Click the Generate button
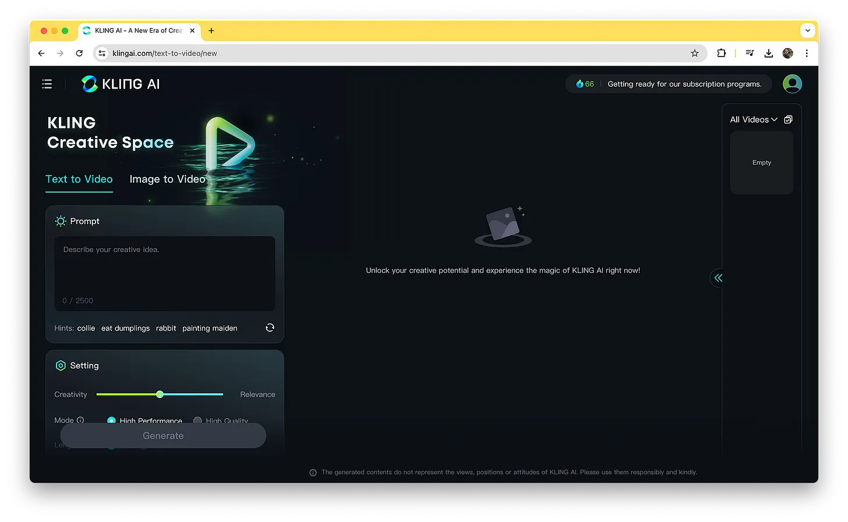 pos(163,436)
